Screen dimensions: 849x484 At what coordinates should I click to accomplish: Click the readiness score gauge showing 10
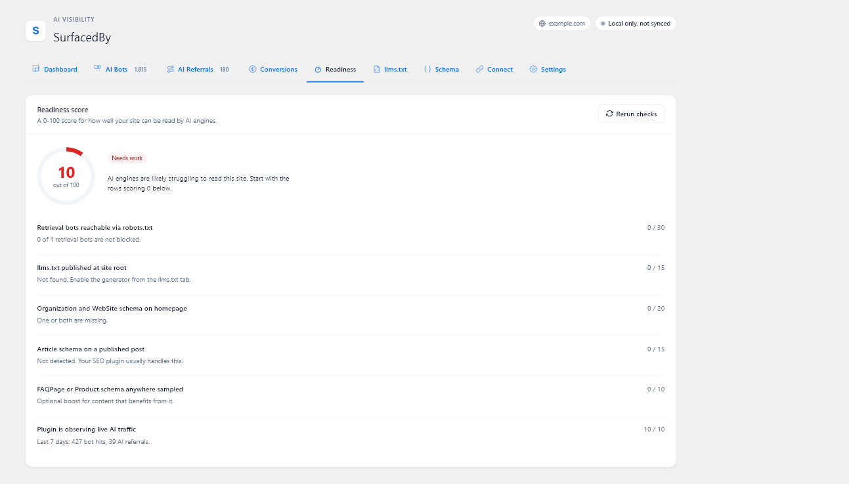point(66,176)
